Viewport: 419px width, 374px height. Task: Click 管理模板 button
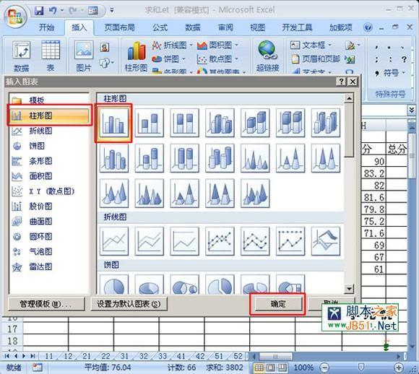point(46,304)
